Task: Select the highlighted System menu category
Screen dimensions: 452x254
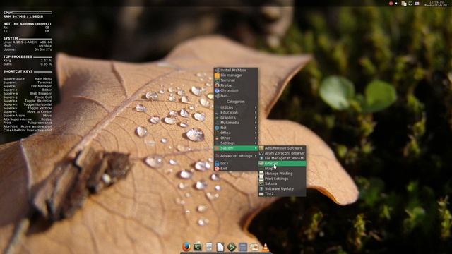Action: point(236,148)
